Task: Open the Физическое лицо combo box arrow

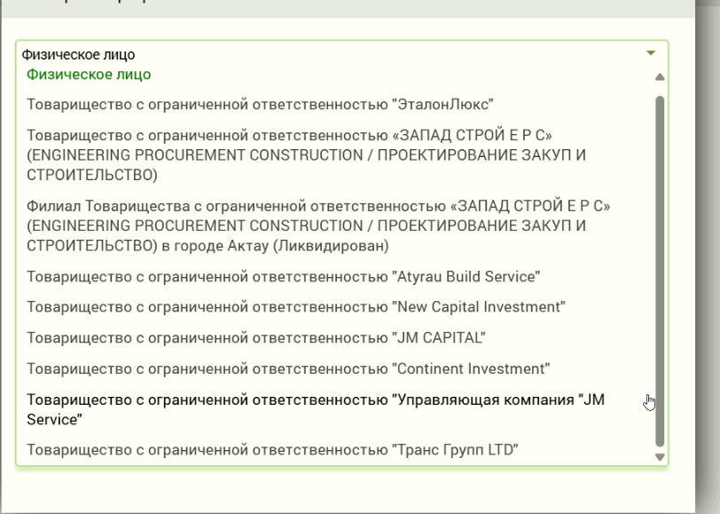Action: (x=650, y=53)
